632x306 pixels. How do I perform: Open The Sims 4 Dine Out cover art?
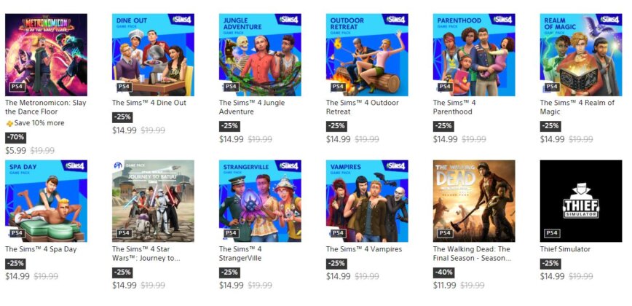click(x=153, y=55)
